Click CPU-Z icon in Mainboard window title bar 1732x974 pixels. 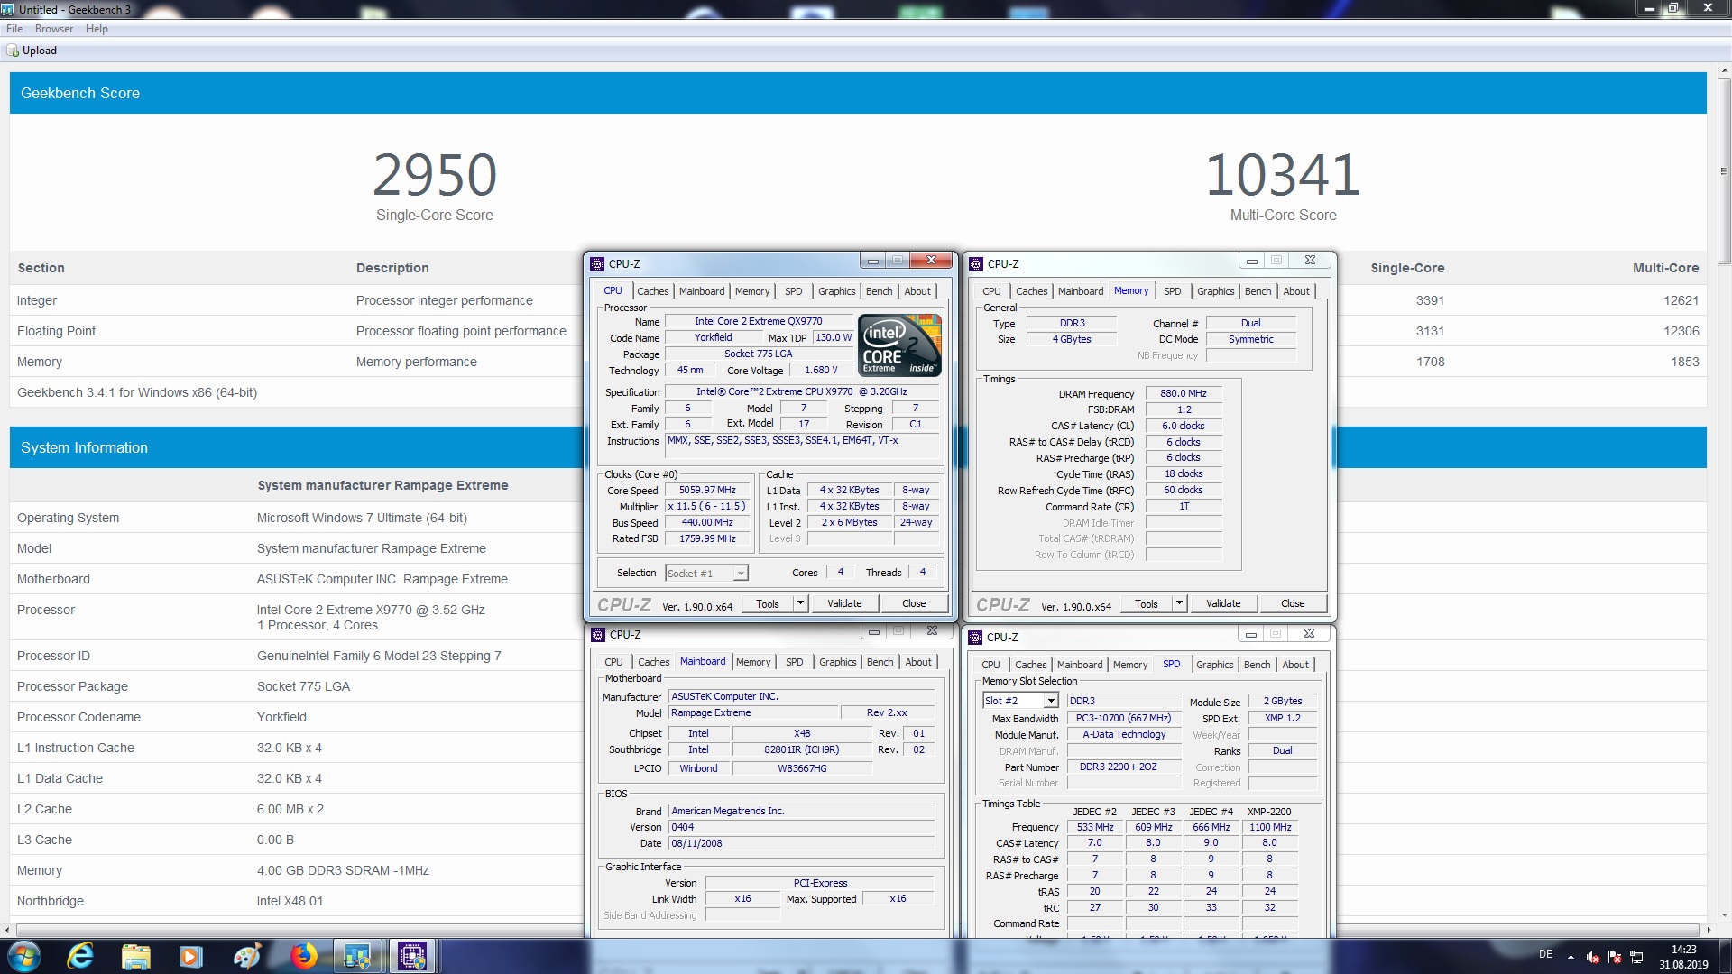pos(598,635)
